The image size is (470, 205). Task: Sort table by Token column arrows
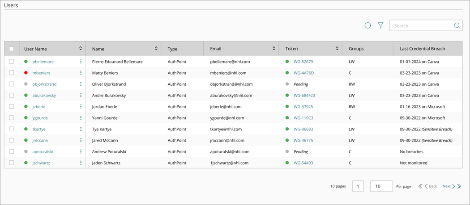point(337,49)
